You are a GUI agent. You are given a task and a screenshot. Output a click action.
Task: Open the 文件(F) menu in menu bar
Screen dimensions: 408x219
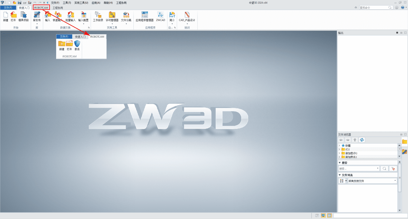click(55, 3)
